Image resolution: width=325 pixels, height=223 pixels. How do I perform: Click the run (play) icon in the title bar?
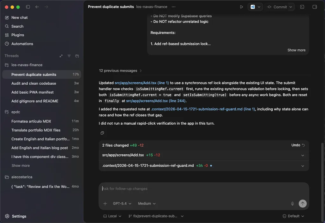[x=242, y=6]
